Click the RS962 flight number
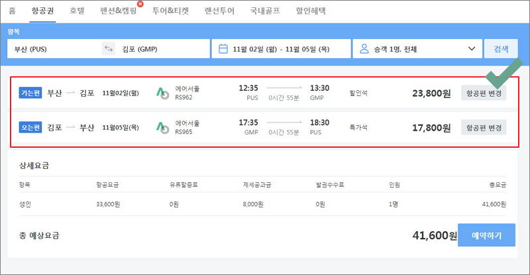530x275 pixels. (184, 97)
